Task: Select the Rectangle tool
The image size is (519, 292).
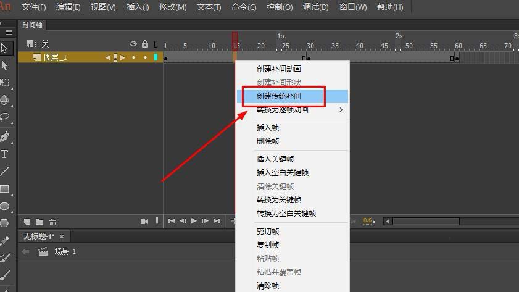Action: click(x=5, y=189)
